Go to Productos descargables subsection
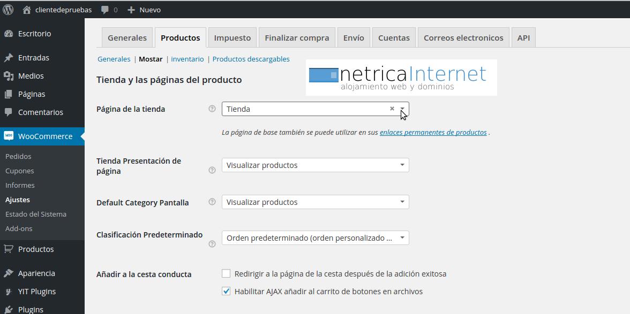The image size is (630, 314). [x=251, y=59]
